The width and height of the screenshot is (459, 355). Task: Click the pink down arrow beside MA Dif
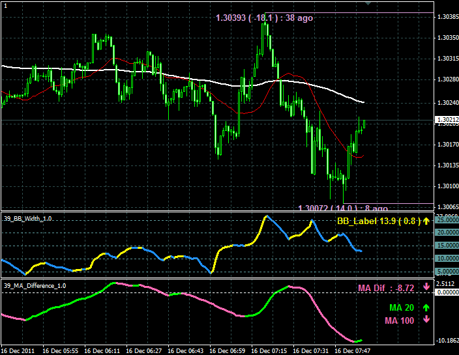pos(426,287)
